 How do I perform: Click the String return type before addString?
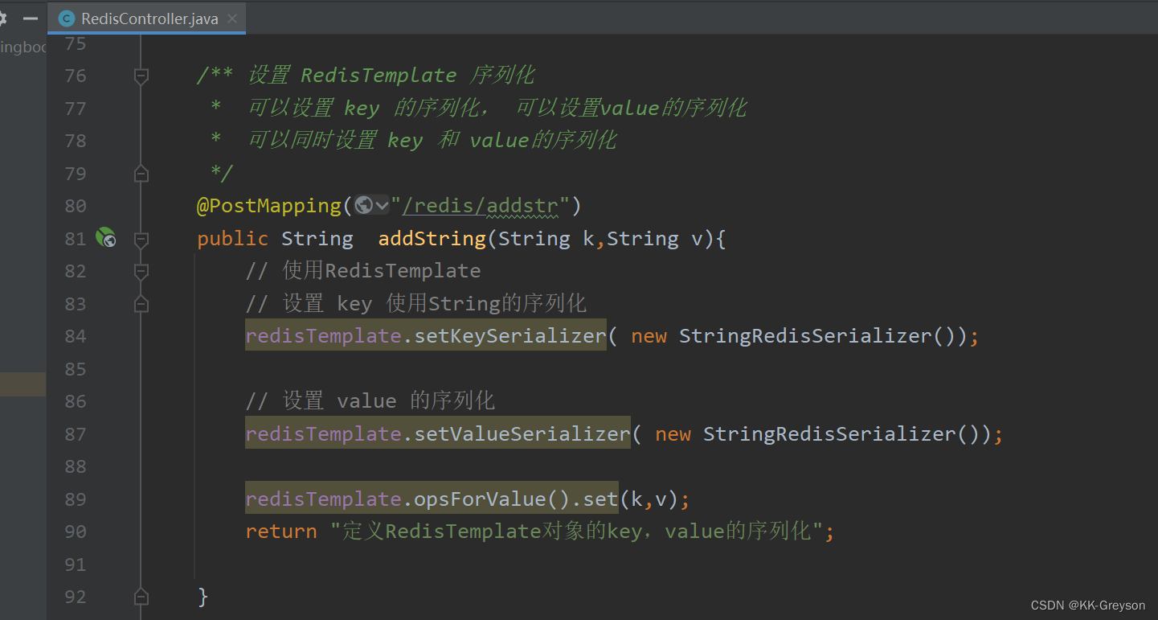(x=317, y=239)
